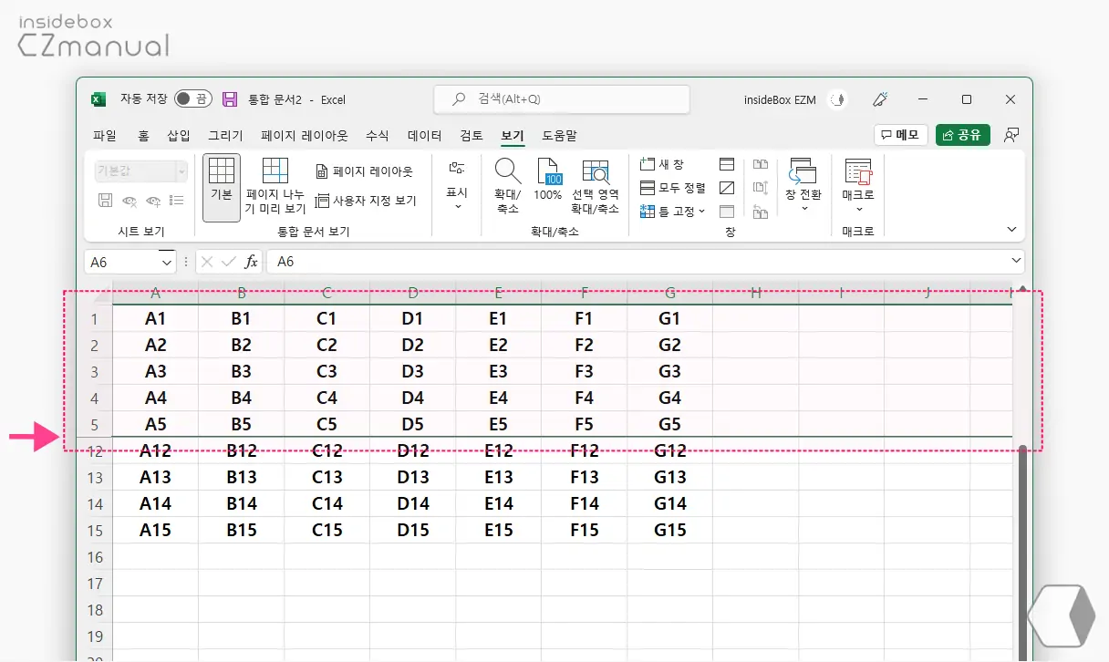Click the new sheet view eye icon
This screenshot has width=1109, height=662.
(153, 201)
